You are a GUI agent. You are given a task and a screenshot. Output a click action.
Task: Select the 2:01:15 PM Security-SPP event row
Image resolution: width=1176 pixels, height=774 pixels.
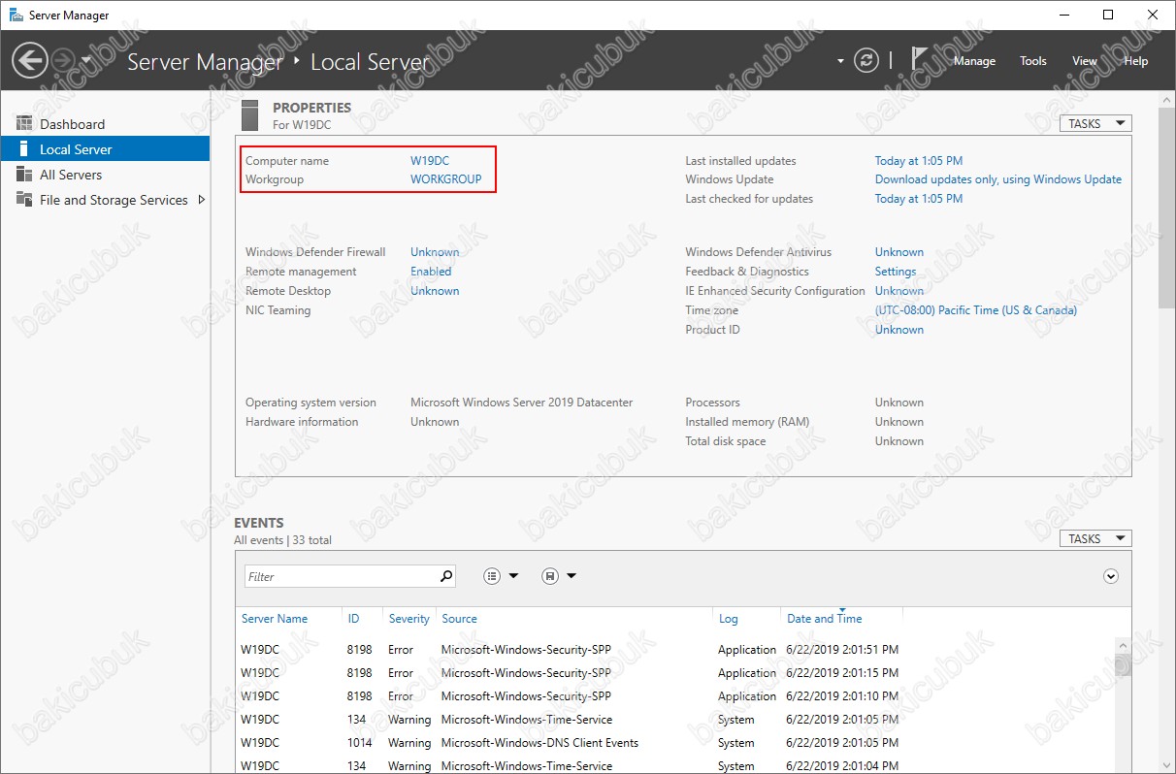(x=673, y=673)
